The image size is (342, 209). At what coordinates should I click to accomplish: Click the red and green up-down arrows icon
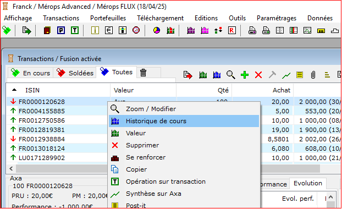click(x=218, y=30)
